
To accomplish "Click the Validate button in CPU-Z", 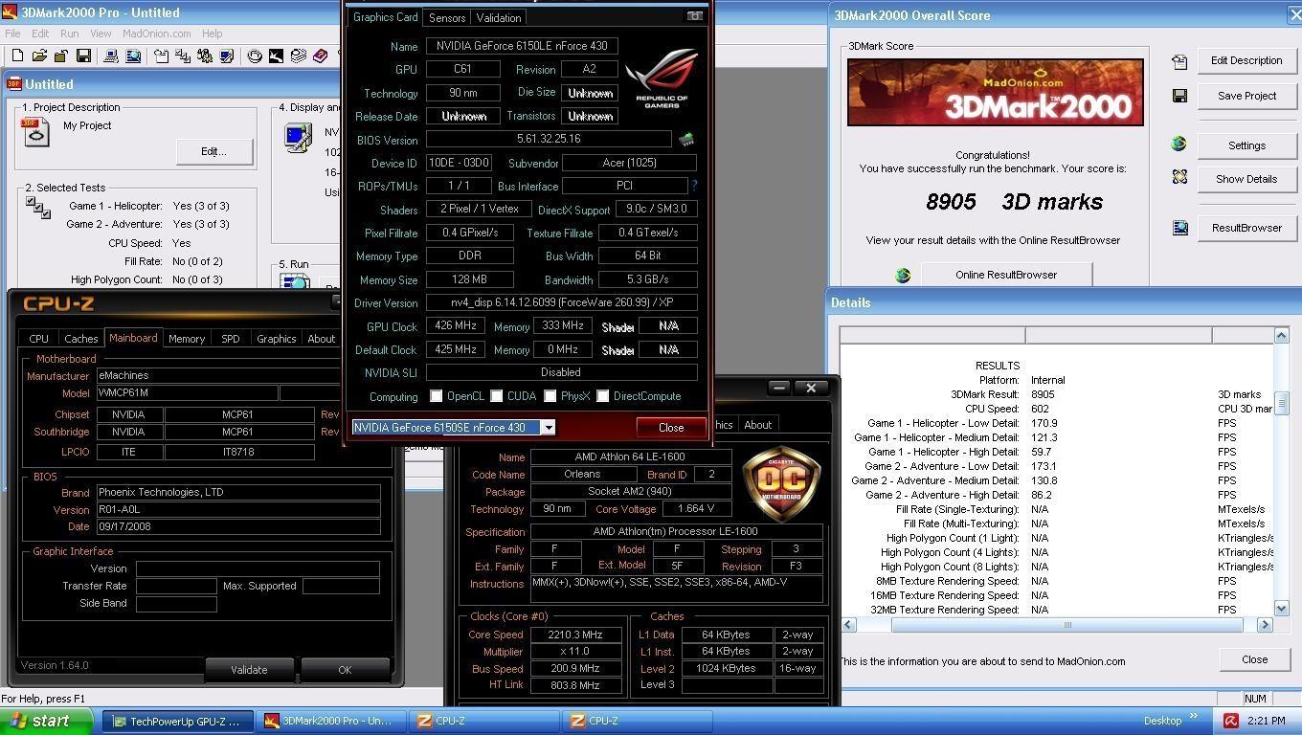I will [249, 669].
